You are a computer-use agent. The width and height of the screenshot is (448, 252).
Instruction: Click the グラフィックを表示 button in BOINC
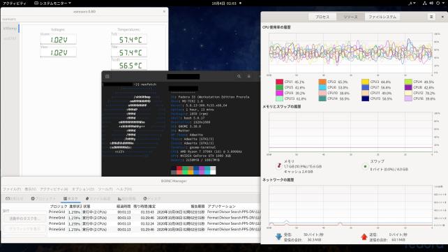(25, 229)
